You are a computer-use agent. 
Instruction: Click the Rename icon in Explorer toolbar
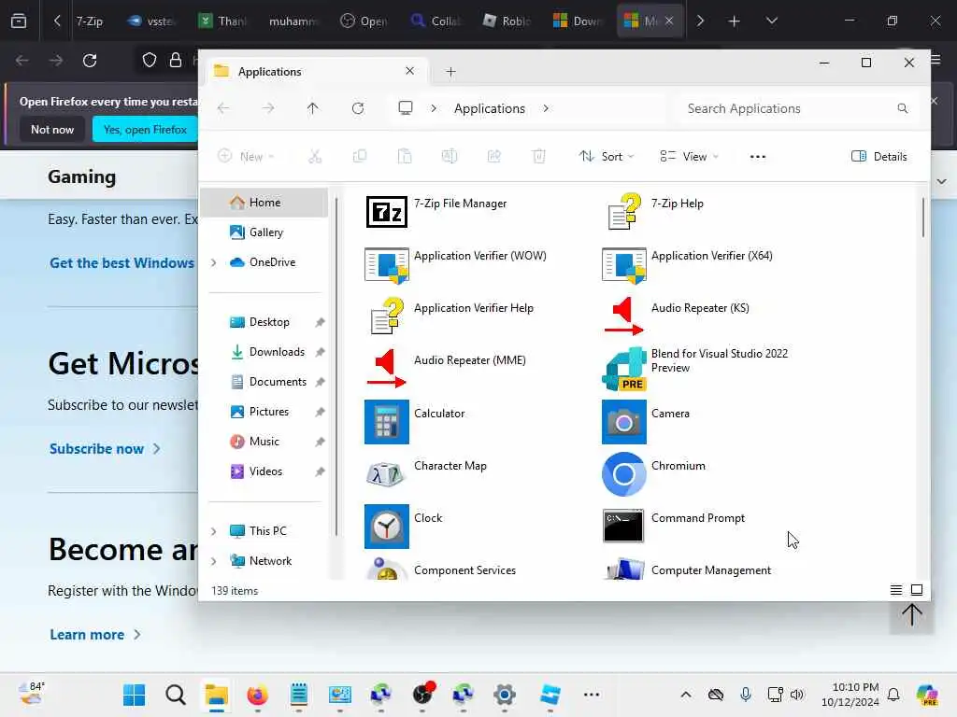point(450,157)
